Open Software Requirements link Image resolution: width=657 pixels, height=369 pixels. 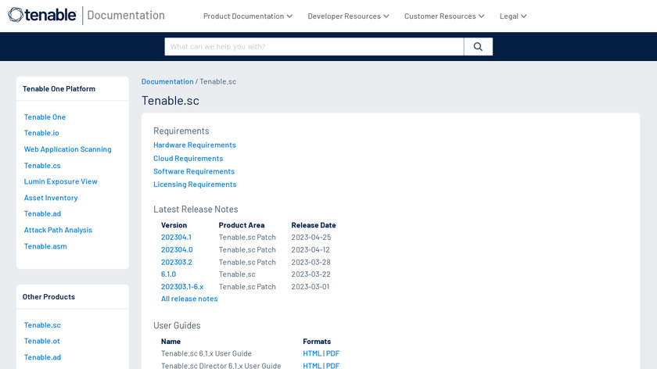click(194, 171)
